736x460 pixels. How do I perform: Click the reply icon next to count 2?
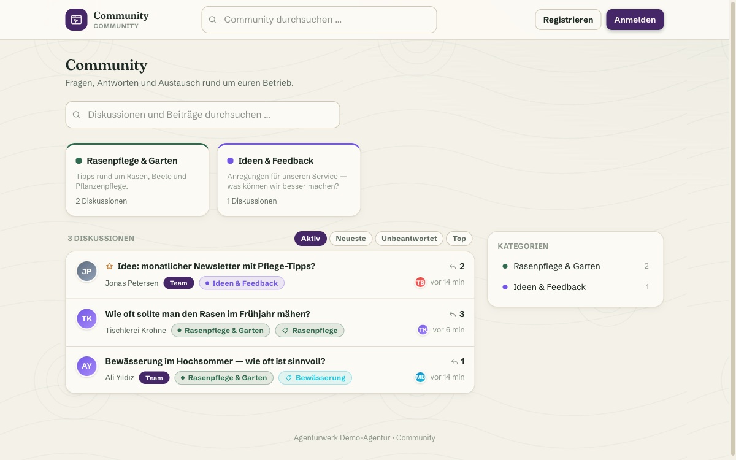click(453, 267)
